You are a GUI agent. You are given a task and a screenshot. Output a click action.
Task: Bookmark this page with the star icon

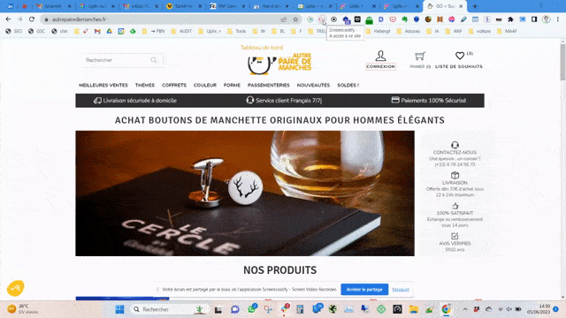(295, 19)
